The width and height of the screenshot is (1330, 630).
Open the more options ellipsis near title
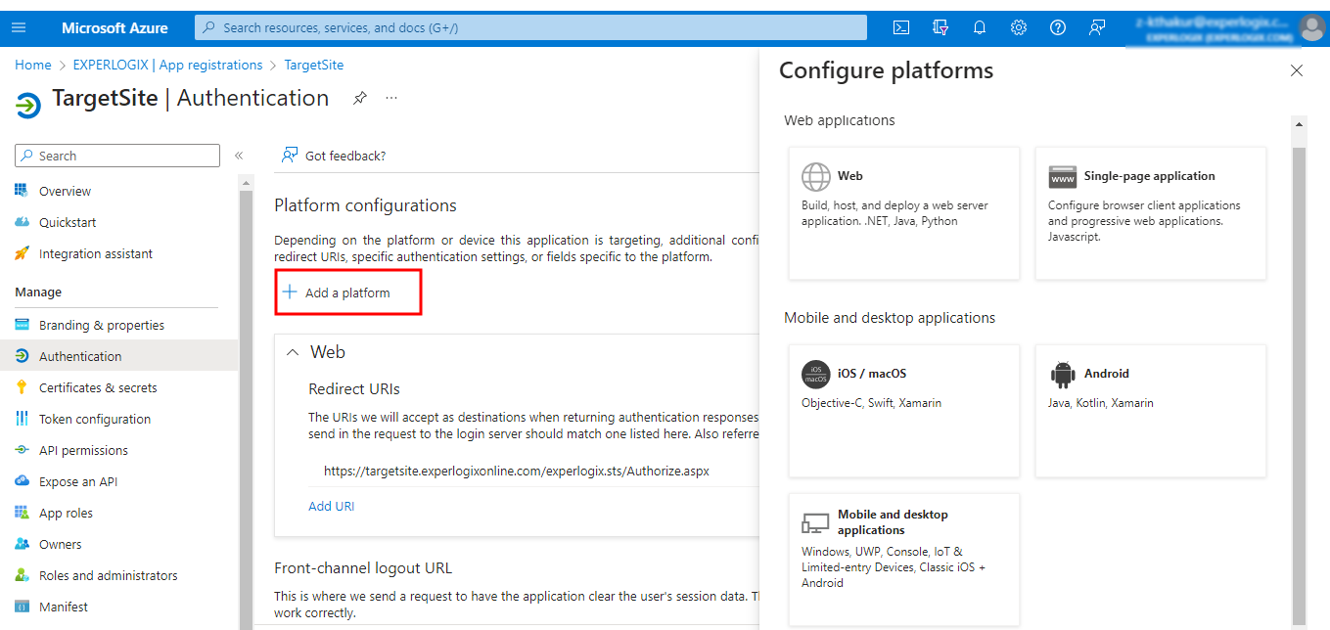[391, 98]
